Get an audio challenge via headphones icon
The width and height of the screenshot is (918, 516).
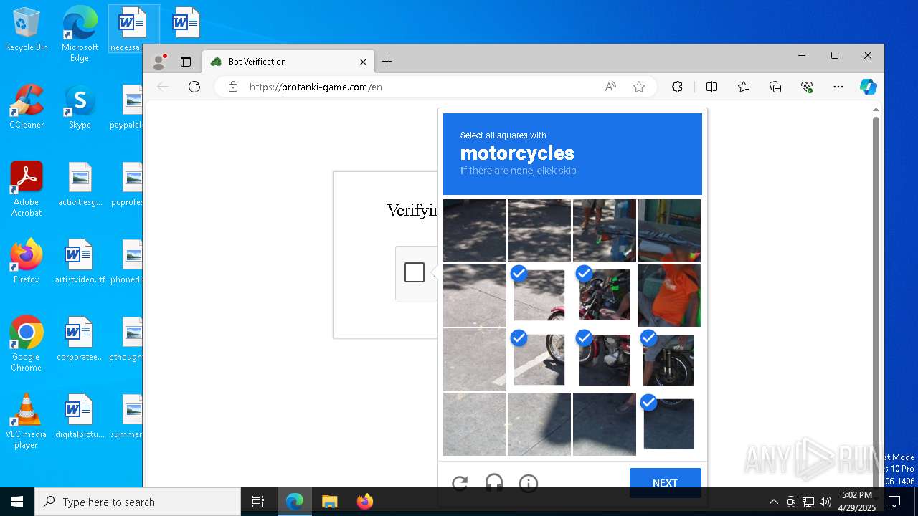(494, 483)
